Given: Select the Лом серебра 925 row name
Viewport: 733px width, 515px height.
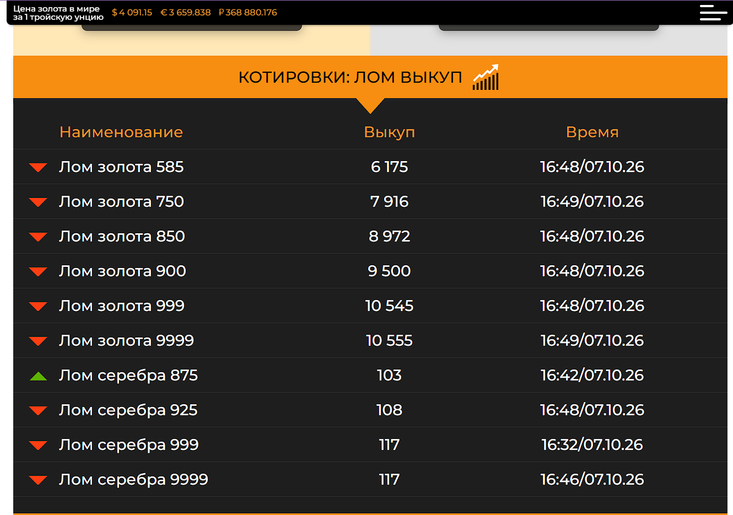Looking at the screenshot, I should tap(128, 410).
